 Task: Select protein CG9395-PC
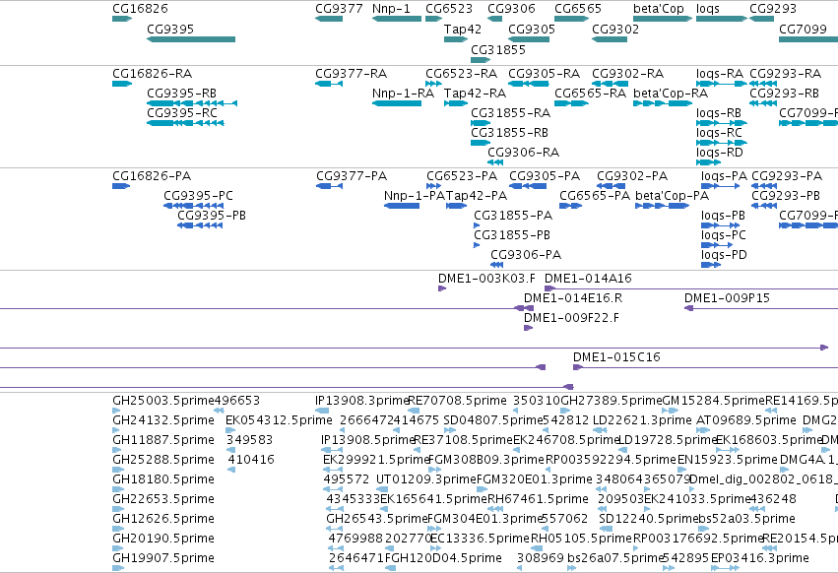click(198, 196)
